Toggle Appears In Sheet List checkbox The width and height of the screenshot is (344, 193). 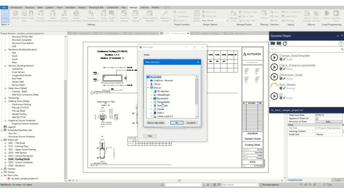tap(317, 118)
